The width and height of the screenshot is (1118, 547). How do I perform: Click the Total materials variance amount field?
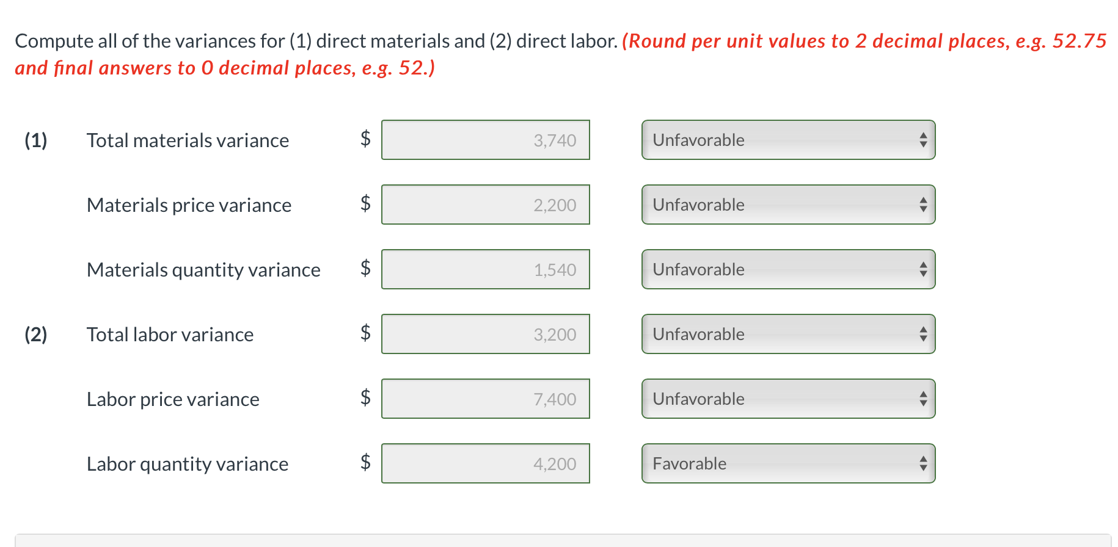(486, 140)
